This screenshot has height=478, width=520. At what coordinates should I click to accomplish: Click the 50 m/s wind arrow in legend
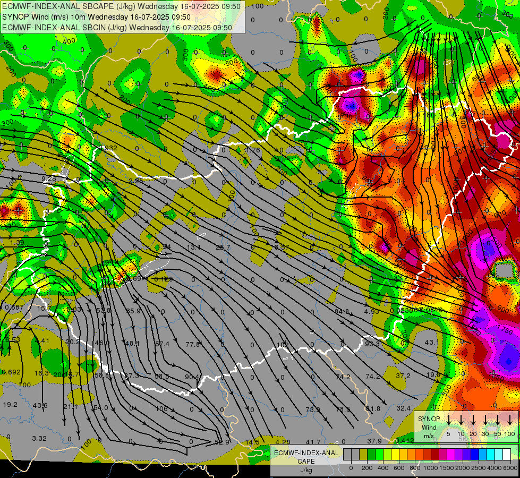[x=498, y=420]
